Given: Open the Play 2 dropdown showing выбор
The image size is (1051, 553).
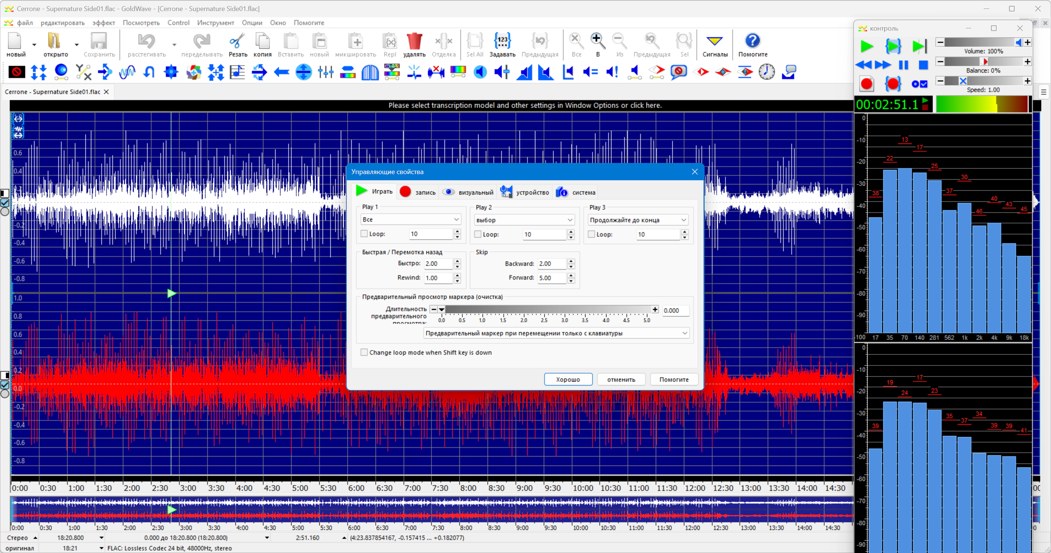Looking at the screenshot, I should click(x=524, y=220).
